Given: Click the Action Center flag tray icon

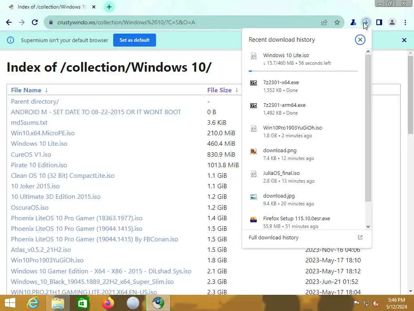Looking at the screenshot, I should [x=356, y=303].
